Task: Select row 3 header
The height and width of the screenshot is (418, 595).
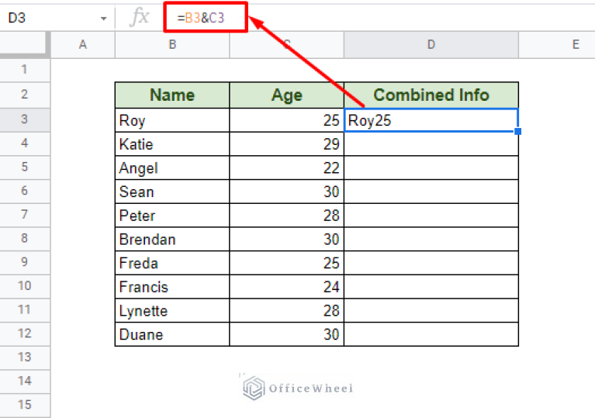Action: pyautogui.click(x=24, y=119)
